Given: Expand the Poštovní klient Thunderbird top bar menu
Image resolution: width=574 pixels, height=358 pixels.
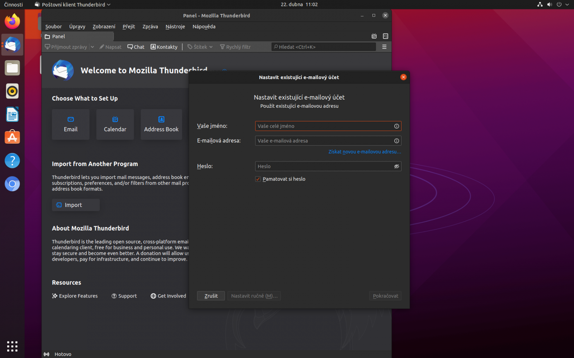Looking at the screenshot, I should (72, 5).
